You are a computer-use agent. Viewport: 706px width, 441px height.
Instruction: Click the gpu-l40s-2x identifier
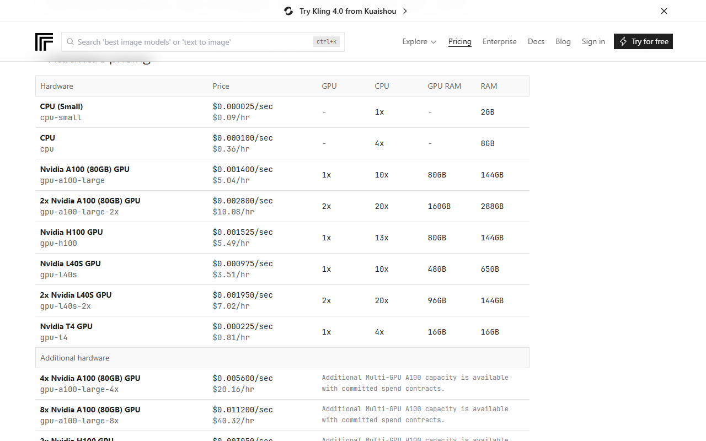(x=66, y=306)
